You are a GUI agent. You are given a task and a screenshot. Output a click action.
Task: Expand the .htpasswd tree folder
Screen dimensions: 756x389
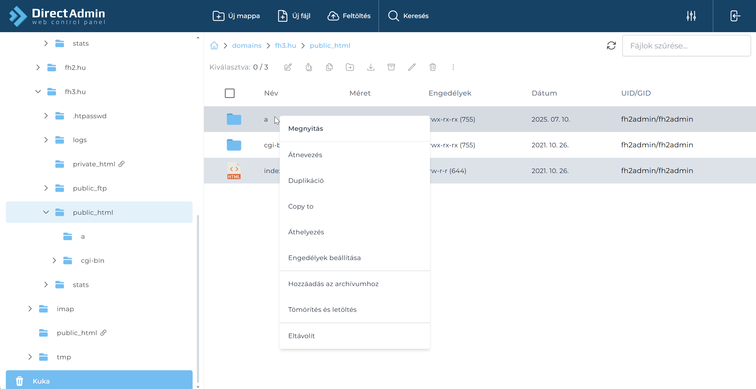tap(46, 116)
